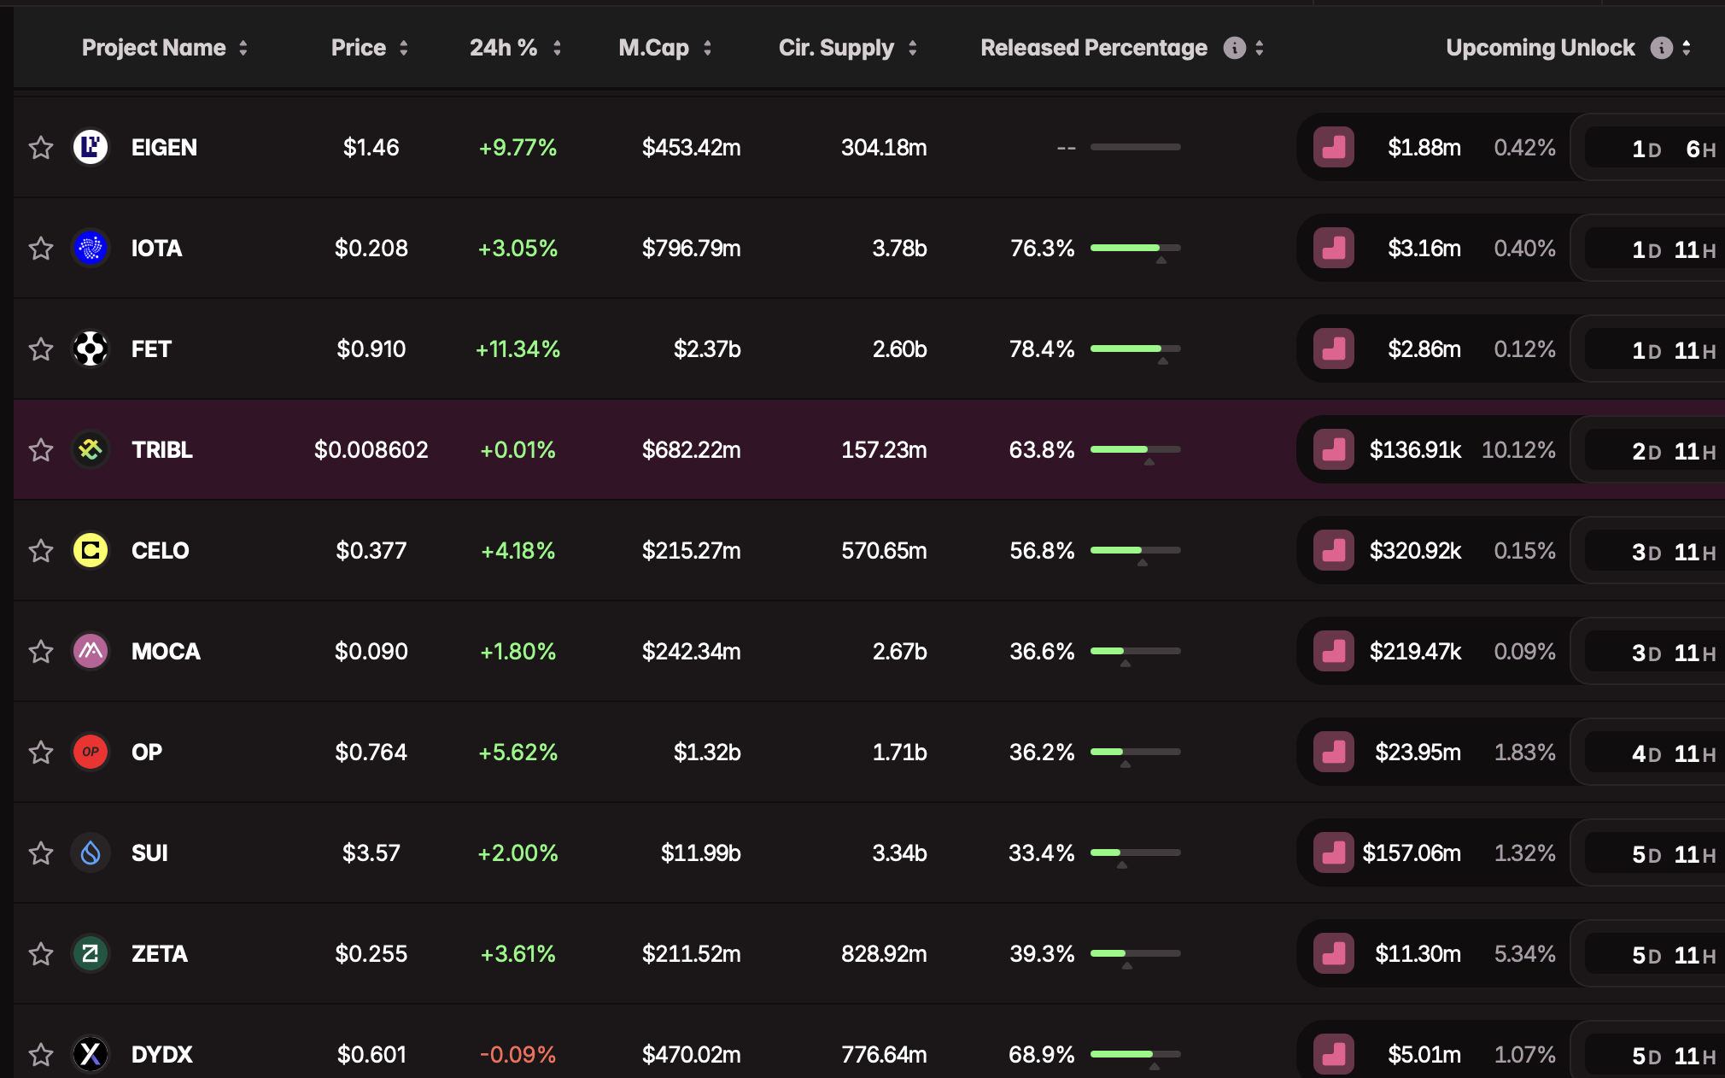Image resolution: width=1725 pixels, height=1078 pixels.
Task: Open the DYDX project link
Action: pos(162,1055)
